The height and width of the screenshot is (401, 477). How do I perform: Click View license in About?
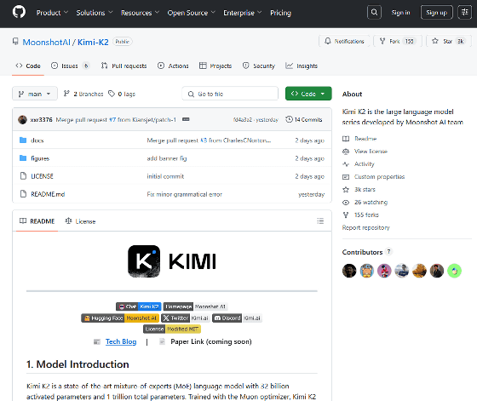click(x=365, y=152)
